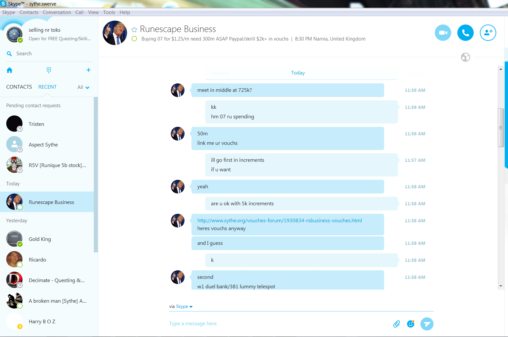Open the Decimate - Questing conversation

pos(47,280)
